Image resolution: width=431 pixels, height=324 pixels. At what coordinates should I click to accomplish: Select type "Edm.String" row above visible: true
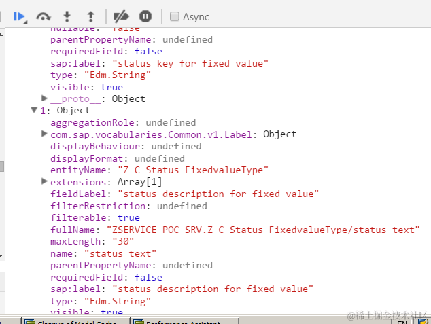(x=101, y=75)
